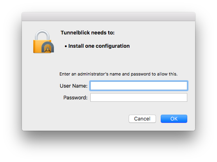Click the 'User Name:' label
217x162 pixels.
tap(74, 86)
